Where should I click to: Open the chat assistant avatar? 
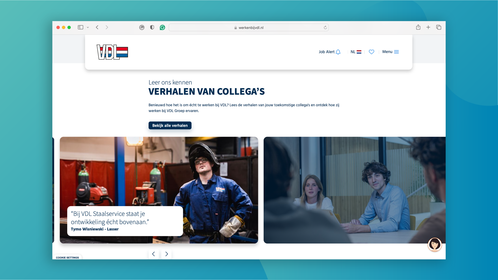435,244
